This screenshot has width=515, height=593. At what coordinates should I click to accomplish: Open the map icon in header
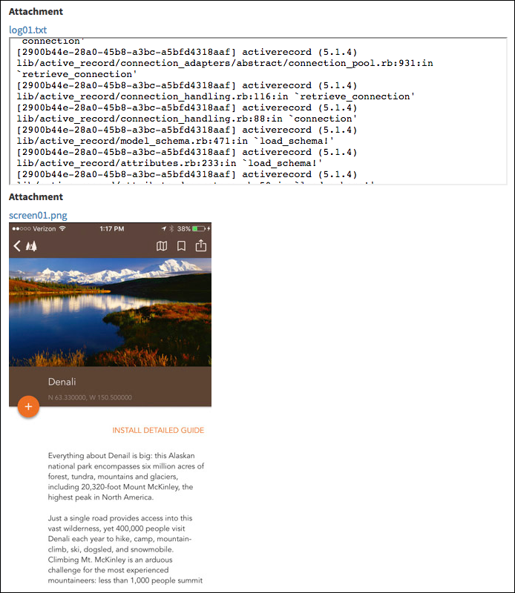tap(162, 246)
